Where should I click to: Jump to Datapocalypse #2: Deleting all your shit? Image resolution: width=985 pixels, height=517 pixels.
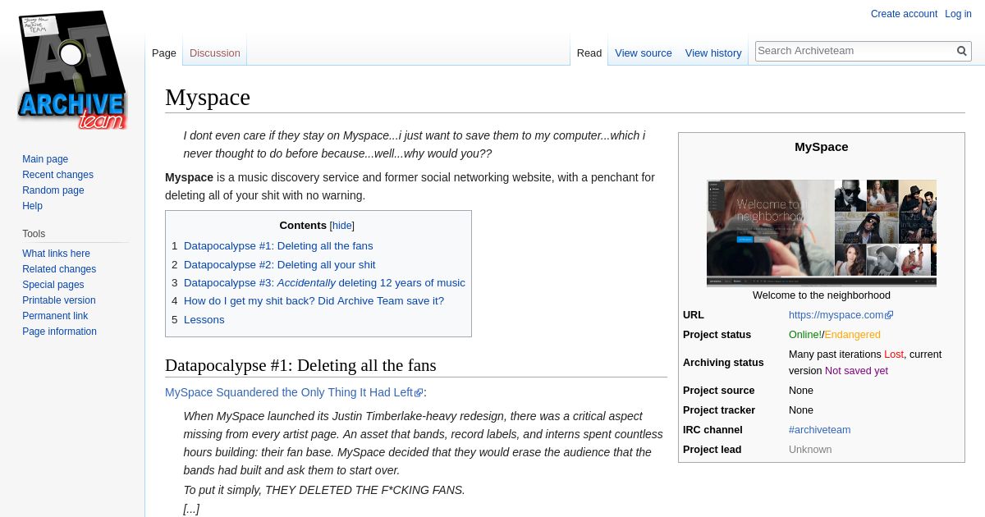point(279,264)
